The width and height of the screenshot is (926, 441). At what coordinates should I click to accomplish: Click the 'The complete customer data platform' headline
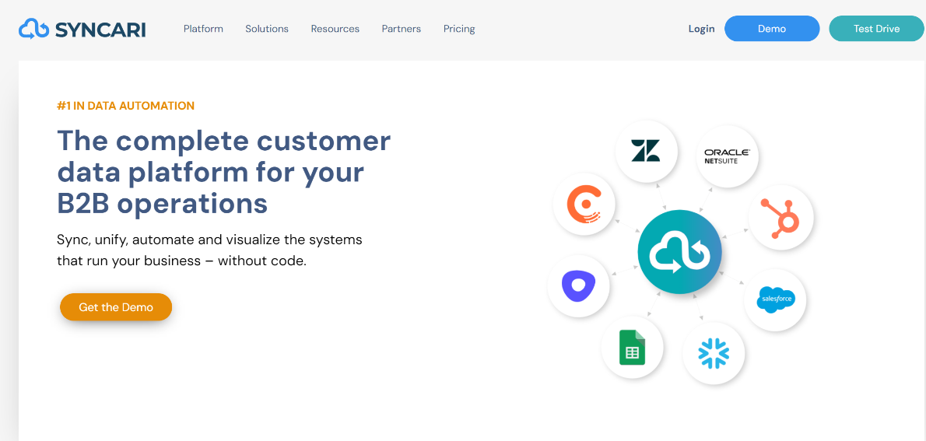point(224,173)
